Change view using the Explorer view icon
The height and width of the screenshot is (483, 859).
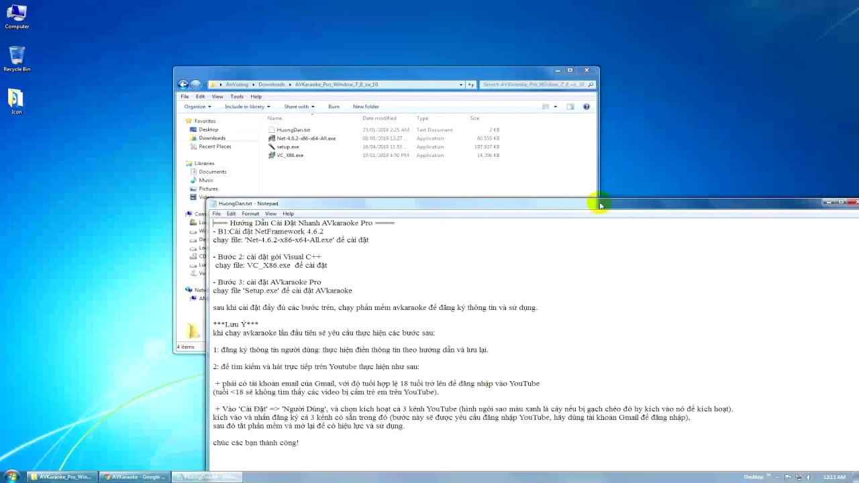coord(546,107)
